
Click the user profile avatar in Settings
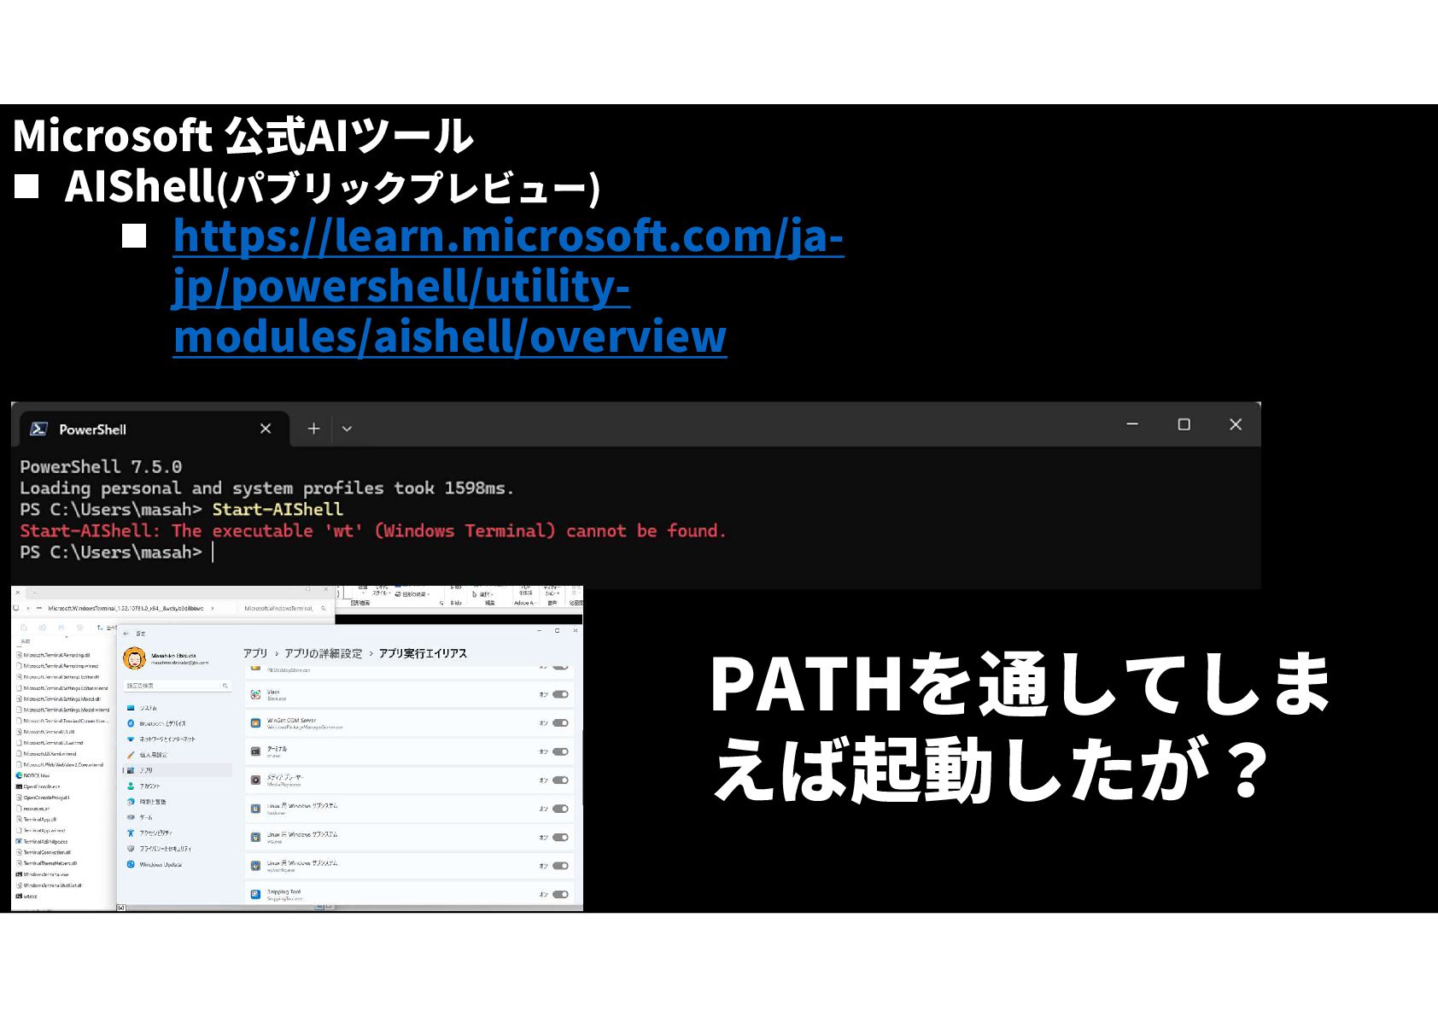click(x=134, y=658)
